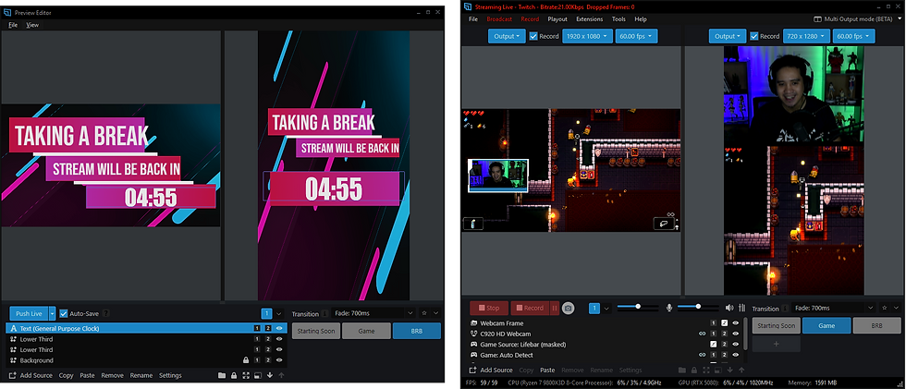Hide the Background source in Preview Editor
Screen dimensions: 906x389
click(x=279, y=360)
